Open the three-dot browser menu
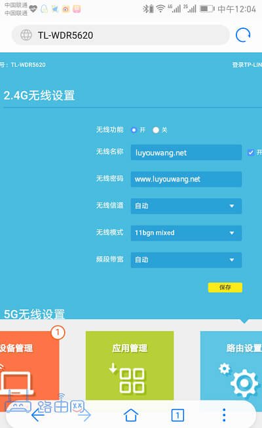This screenshot has height=428, width=262. tap(224, 415)
